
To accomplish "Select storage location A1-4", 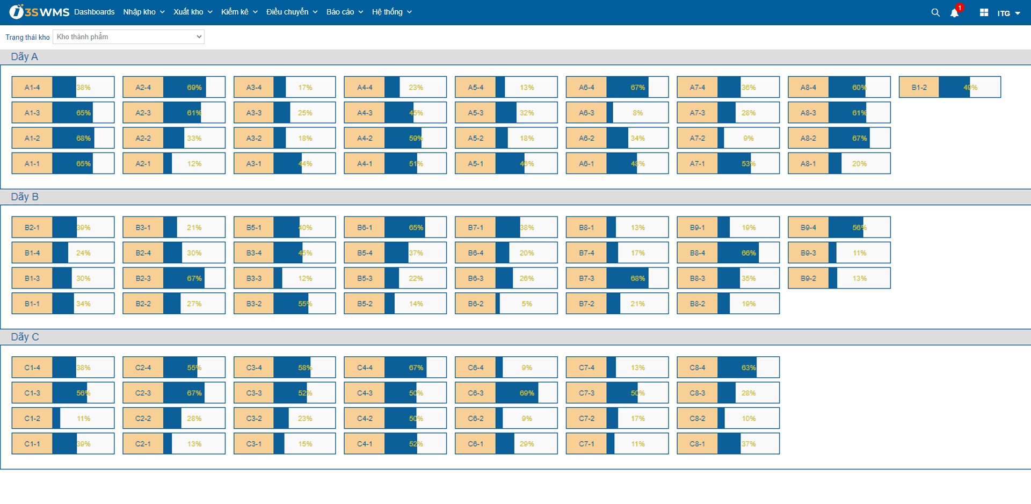I will 32,87.
